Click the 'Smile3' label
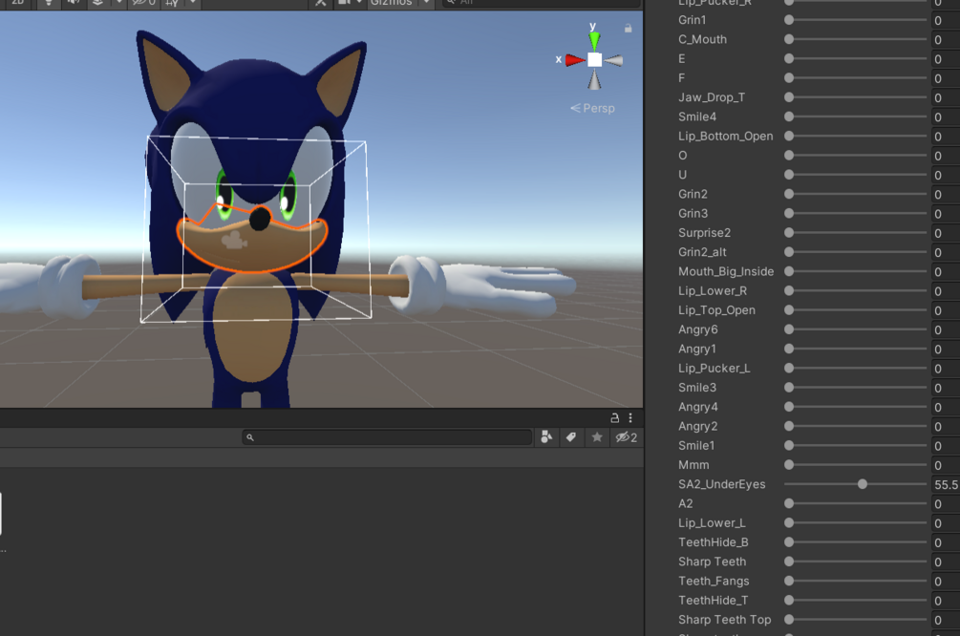 click(696, 388)
